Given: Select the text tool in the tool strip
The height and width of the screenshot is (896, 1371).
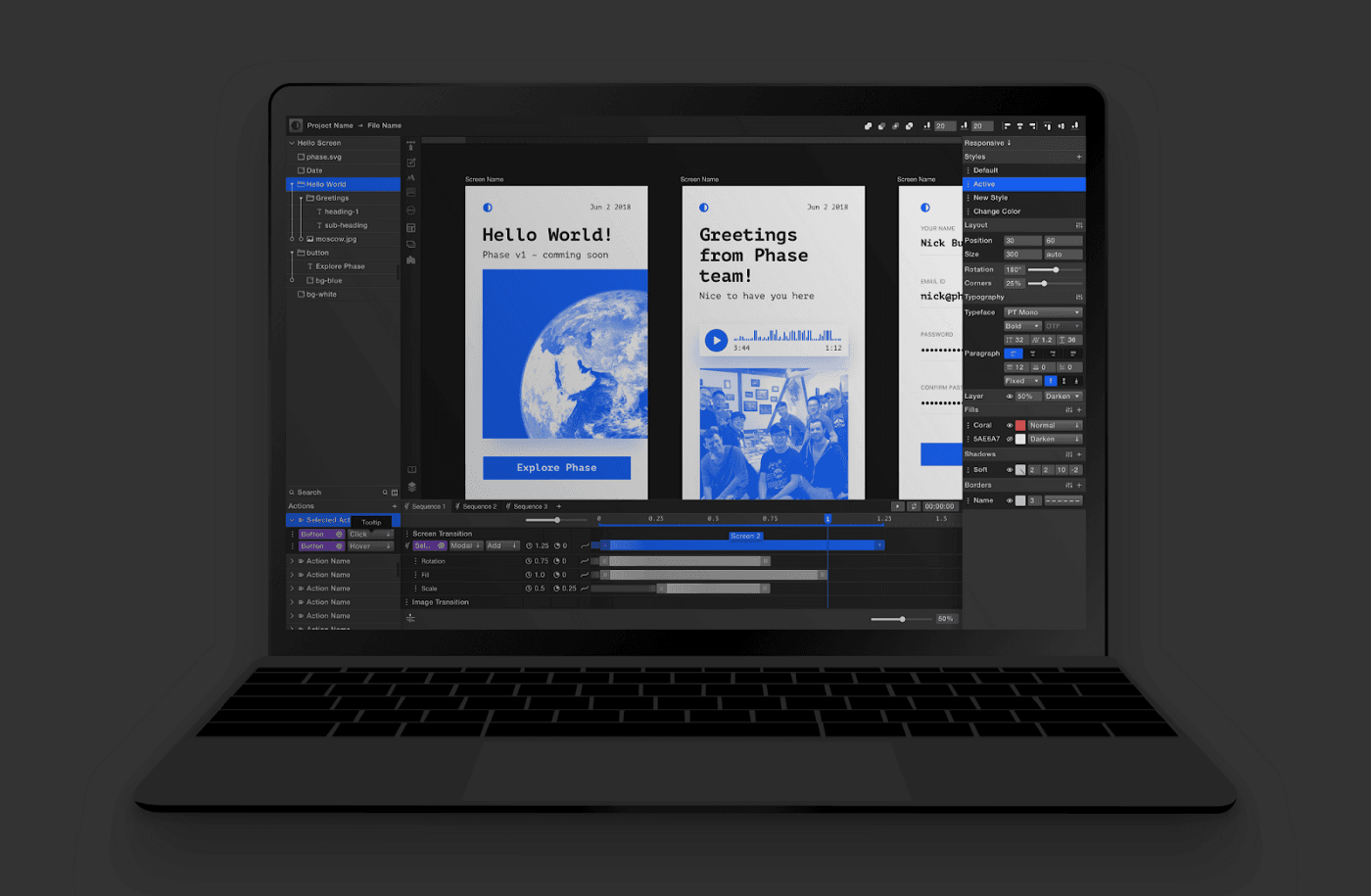Looking at the screenshot, I should 411,177.
